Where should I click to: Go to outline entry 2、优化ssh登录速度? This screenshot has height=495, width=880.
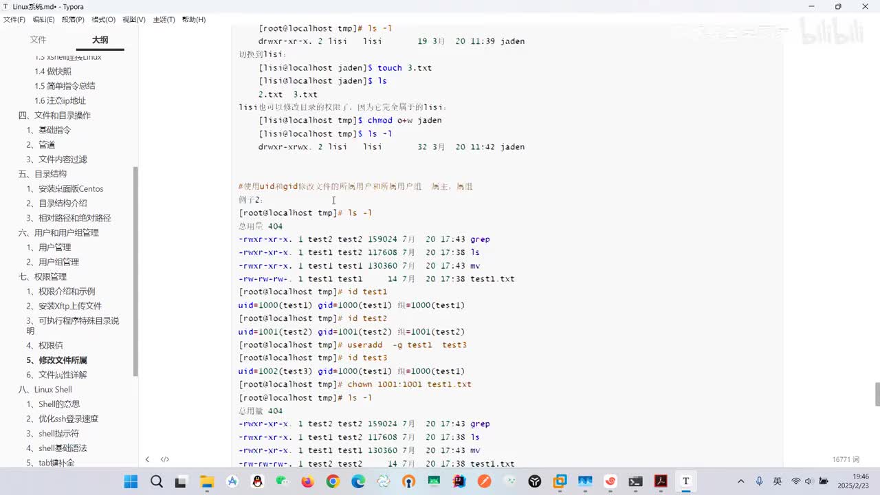[63, 419]
